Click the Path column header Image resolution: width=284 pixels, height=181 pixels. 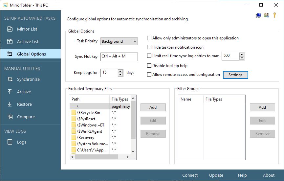(90, 99)
